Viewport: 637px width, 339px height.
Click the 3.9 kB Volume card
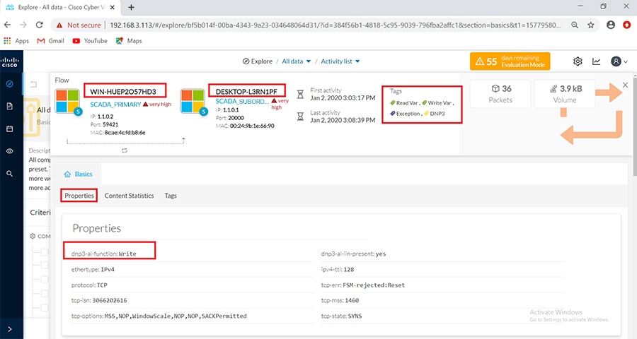tap(565, 94)
